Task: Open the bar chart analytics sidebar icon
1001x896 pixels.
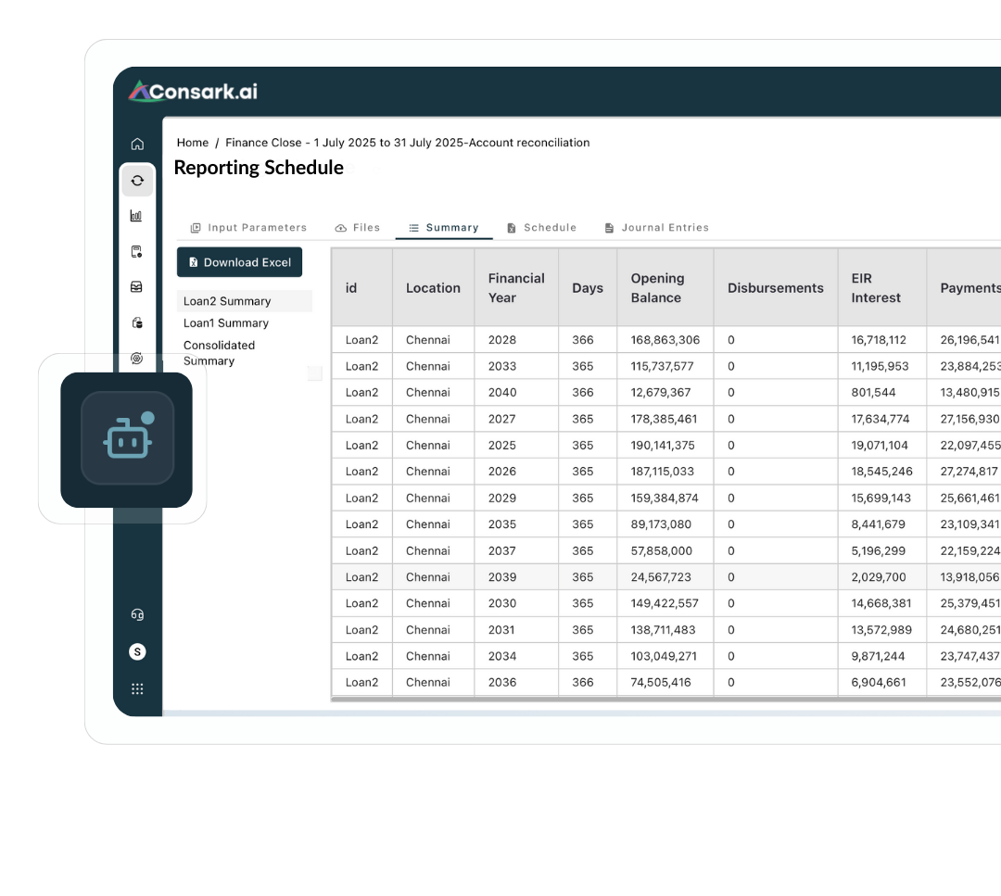Action: pos(137,216)
